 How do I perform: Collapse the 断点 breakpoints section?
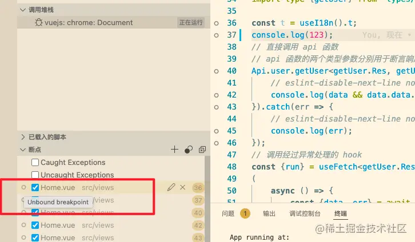coord(23,150)
